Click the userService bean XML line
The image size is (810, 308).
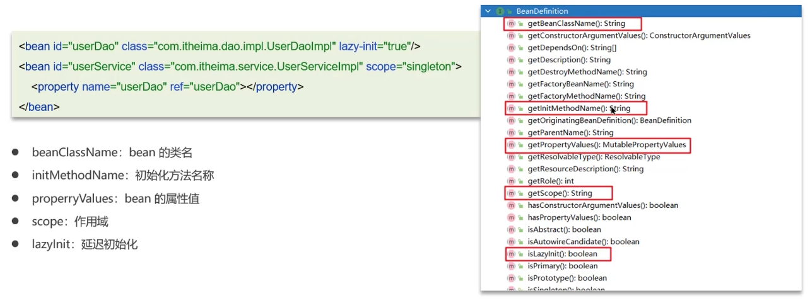tap(240, 66)
